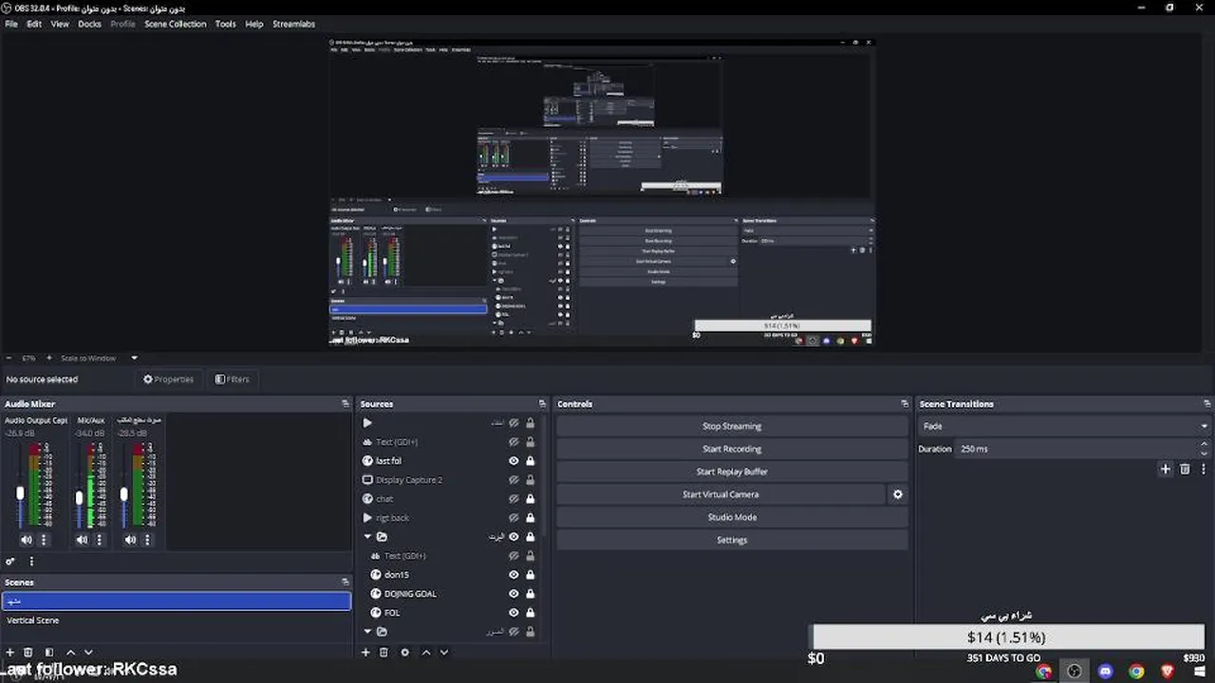Click the Start Recording button

732,449
